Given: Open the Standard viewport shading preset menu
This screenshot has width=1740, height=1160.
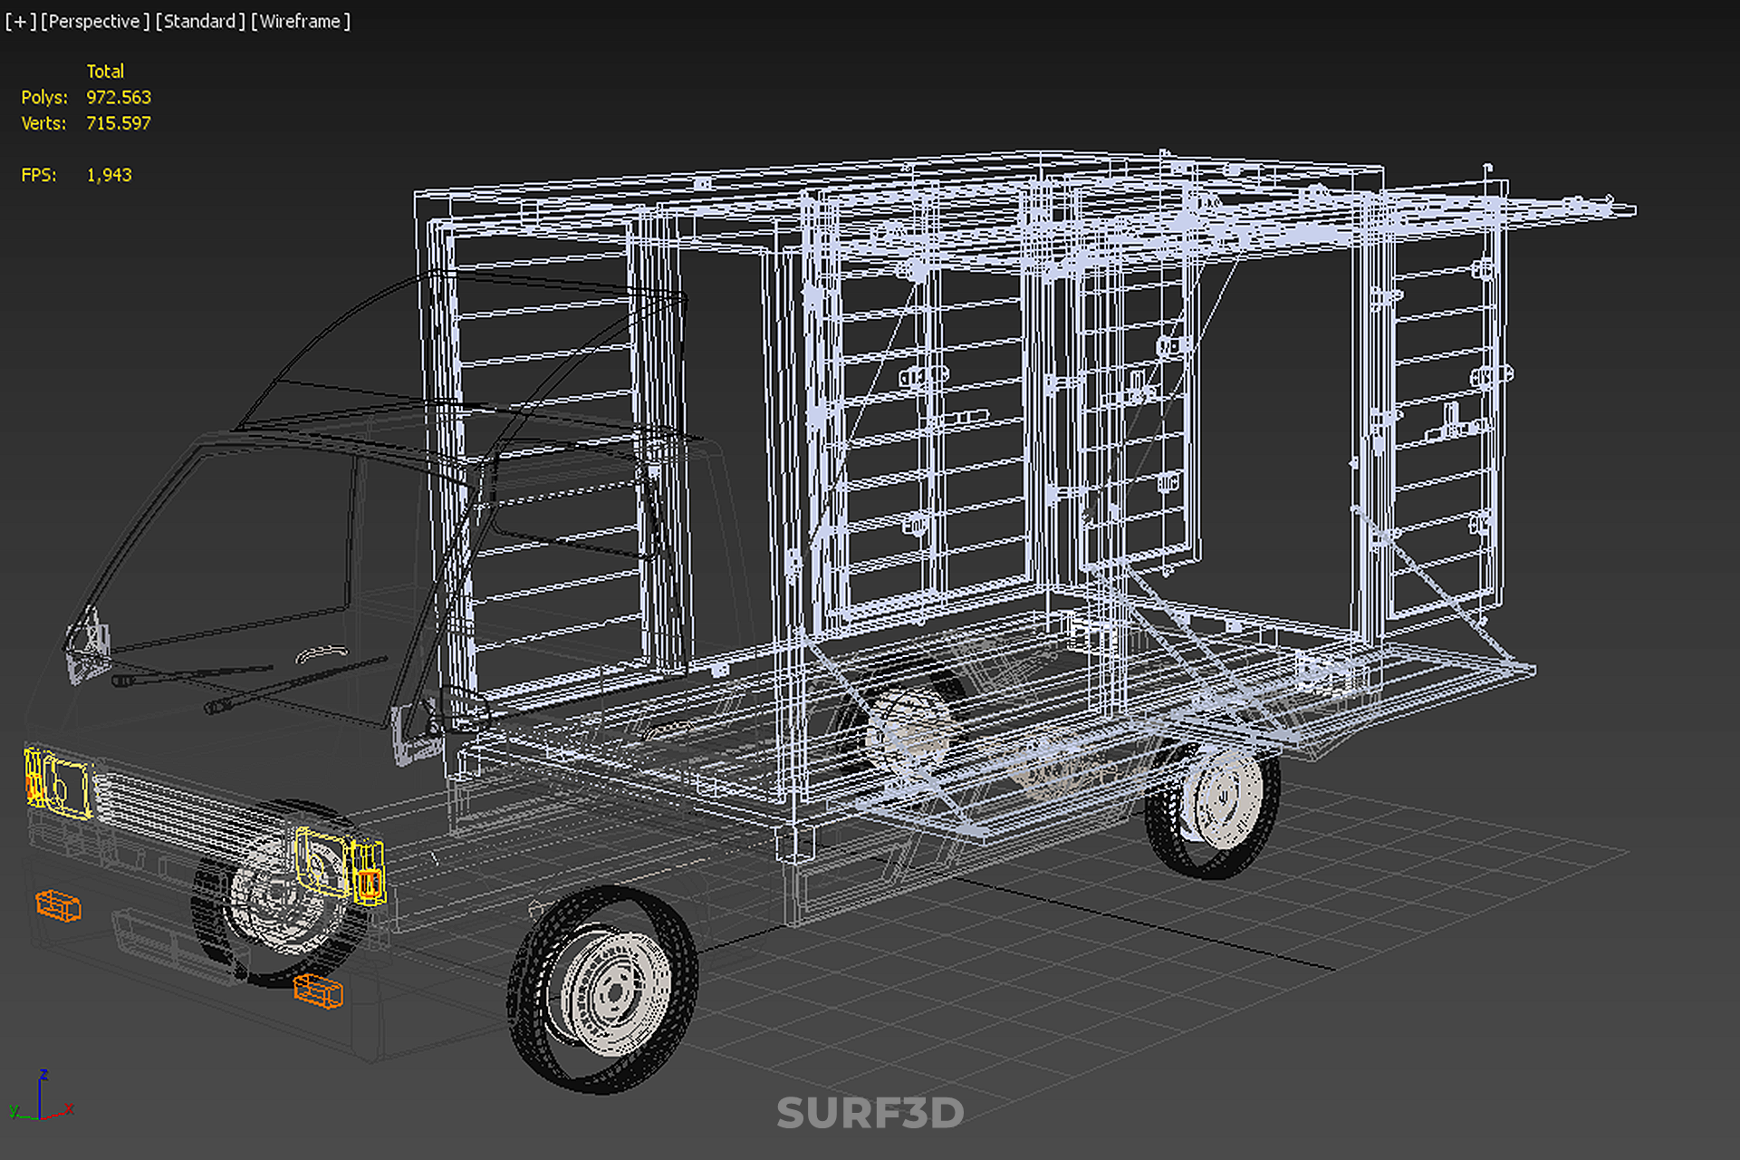Looking at the screenshot, I should (x=199, y=21).
